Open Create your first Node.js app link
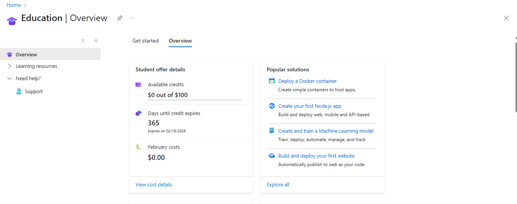Viewport: 517px width, 204px height. pos(310,106)
